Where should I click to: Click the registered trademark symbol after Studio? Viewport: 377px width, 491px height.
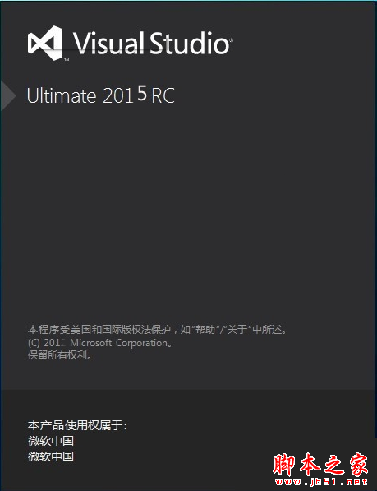tap(232, 40)
